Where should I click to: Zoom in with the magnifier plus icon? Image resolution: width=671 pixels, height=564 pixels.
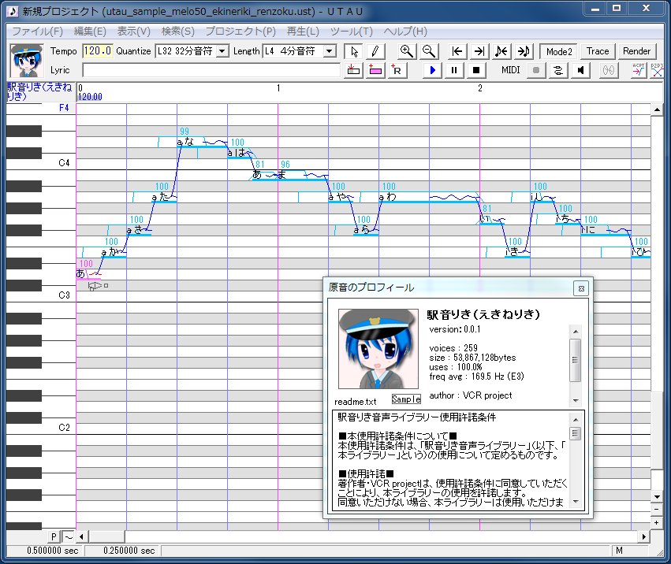406,51
